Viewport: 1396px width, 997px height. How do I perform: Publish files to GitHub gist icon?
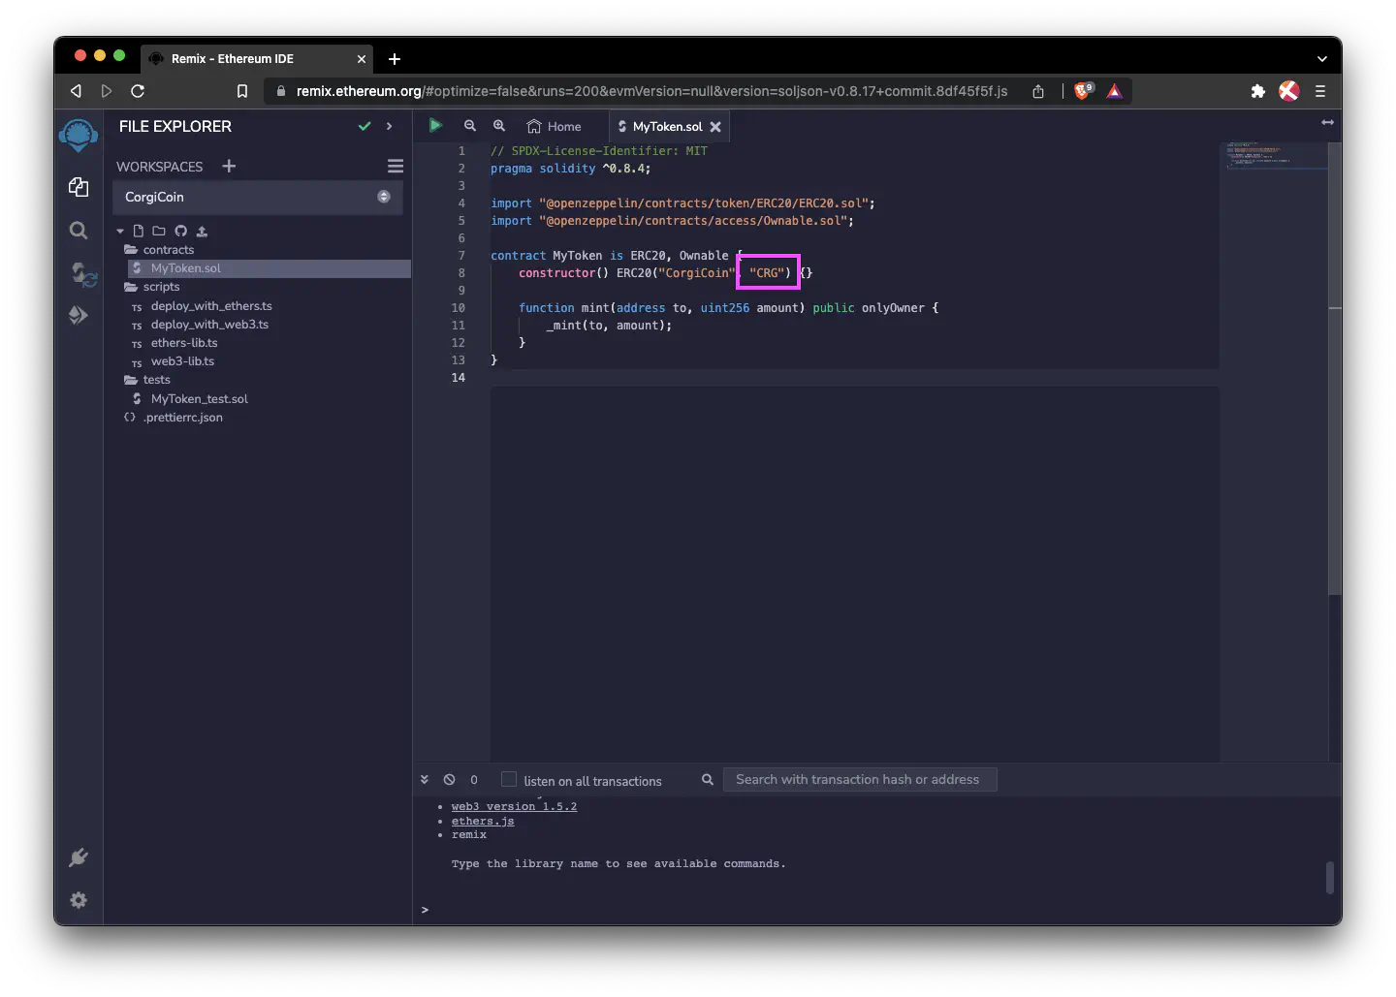click(180, 232)
